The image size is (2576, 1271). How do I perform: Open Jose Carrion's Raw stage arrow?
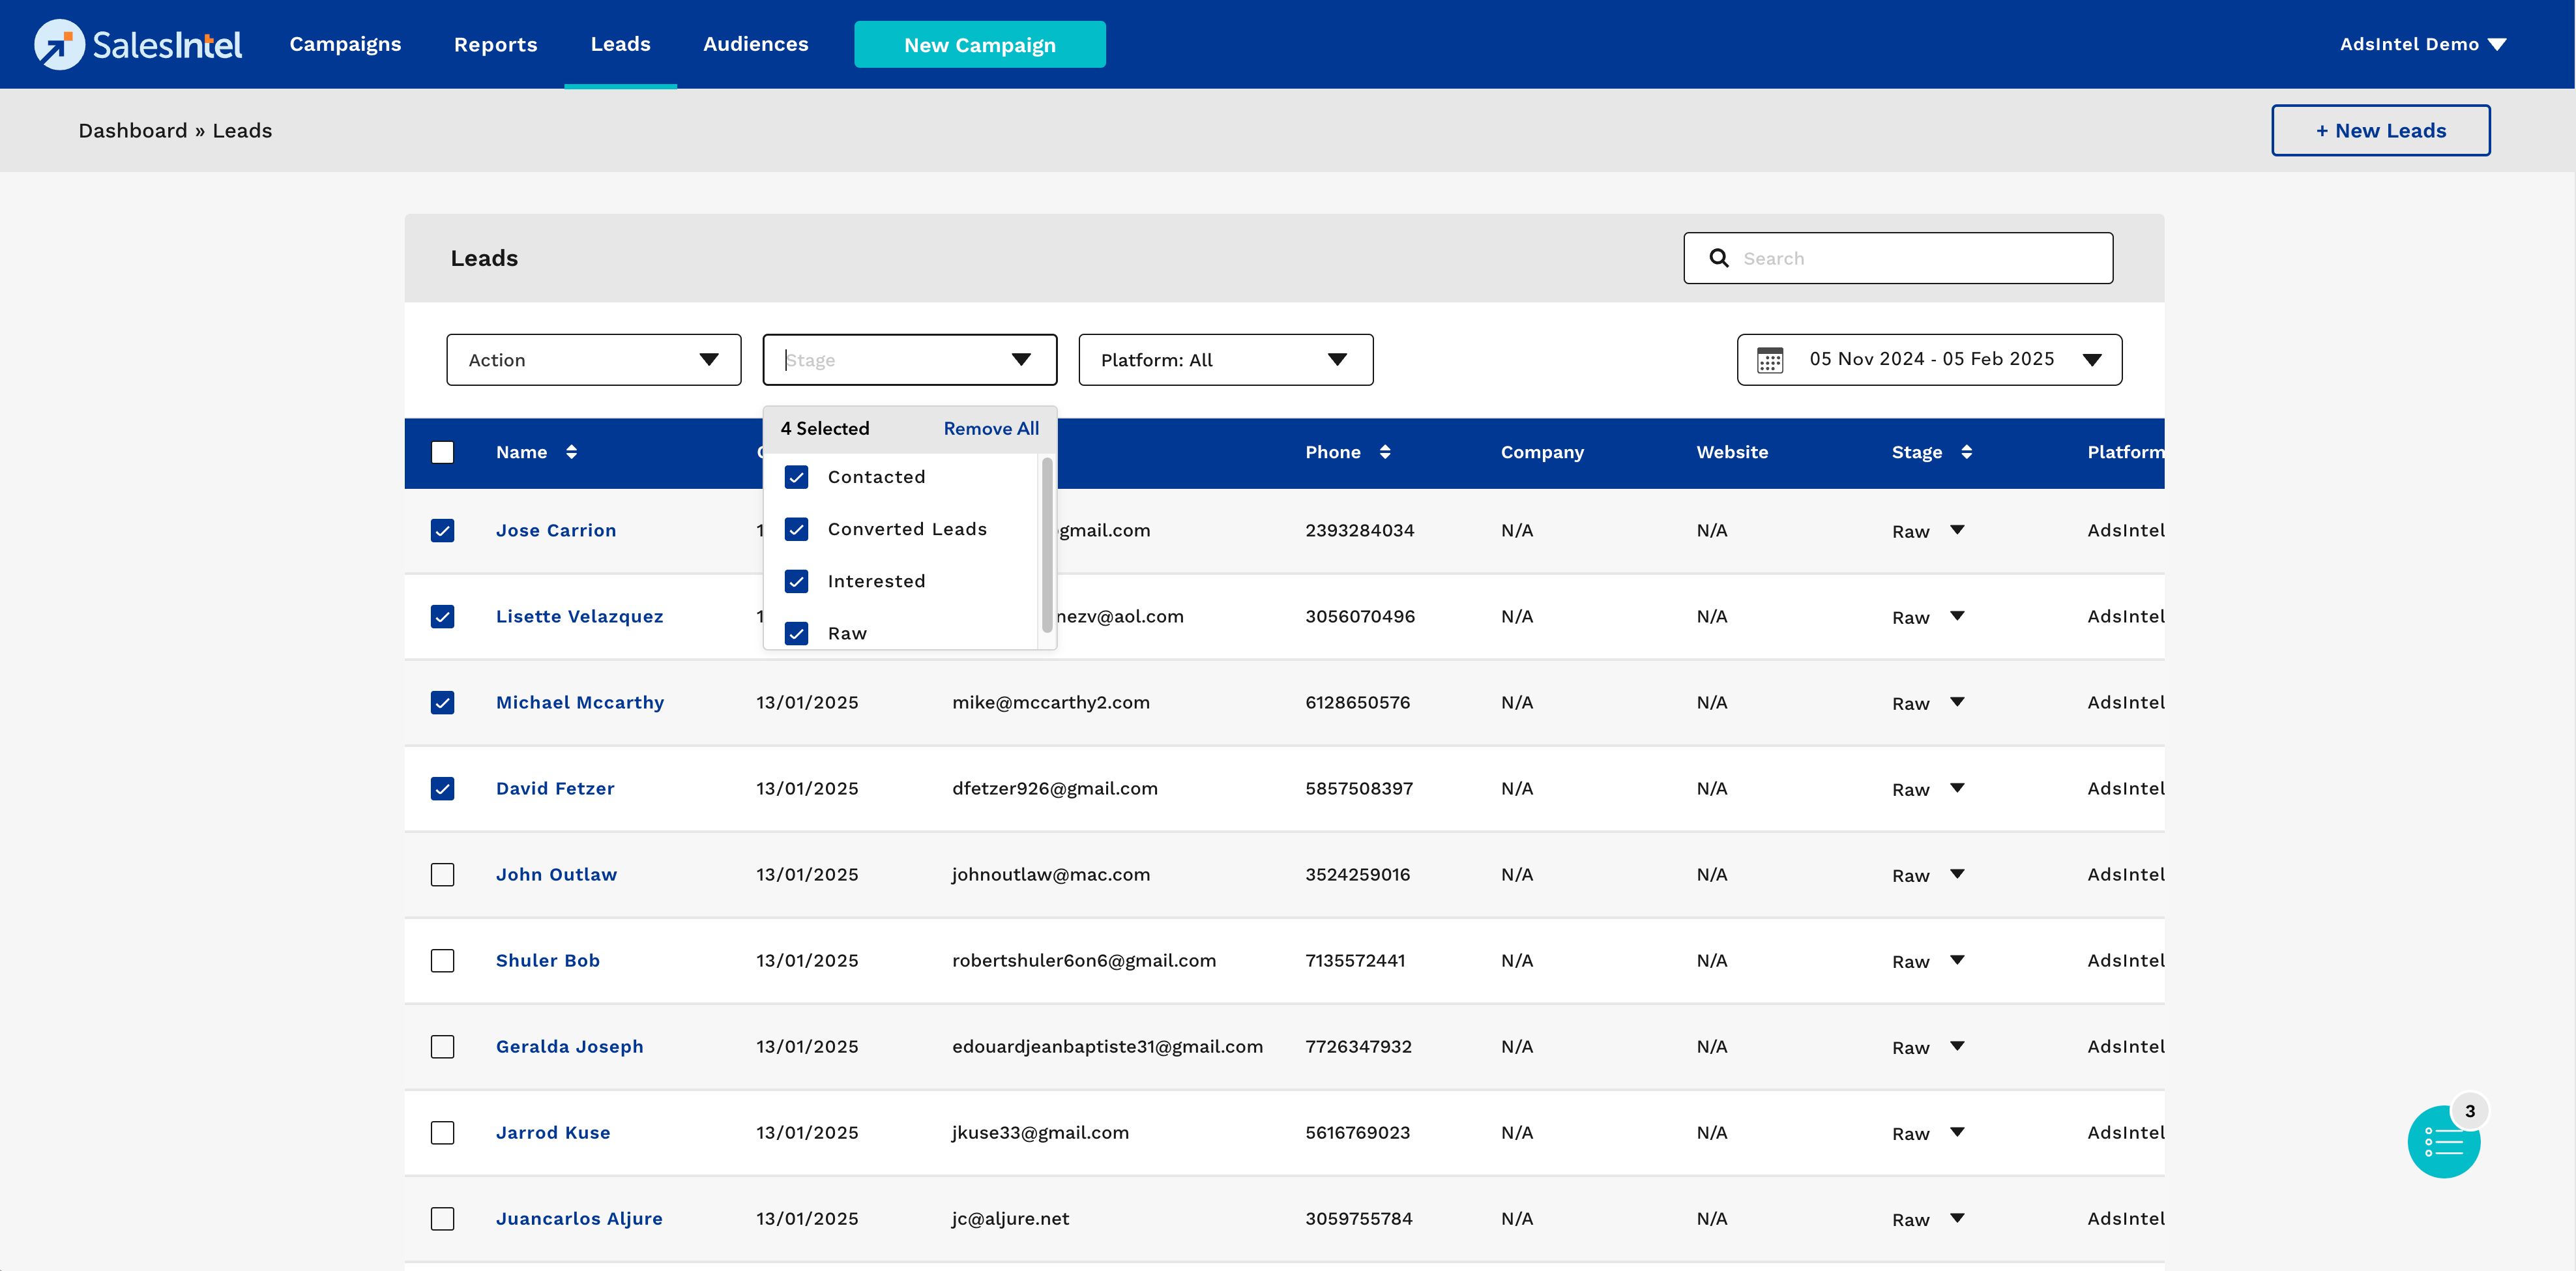pos(1957,530)
